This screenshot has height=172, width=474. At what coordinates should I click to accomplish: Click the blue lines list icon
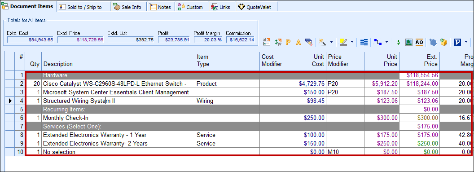(x=364, y=42)
